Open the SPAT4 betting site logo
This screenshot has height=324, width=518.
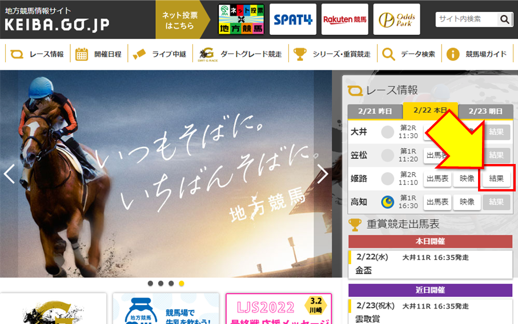tap(293, 19)
